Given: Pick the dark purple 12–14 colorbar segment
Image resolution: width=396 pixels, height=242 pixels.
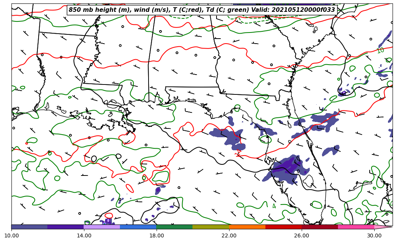Looking at the screenshot, I should 66,227.
